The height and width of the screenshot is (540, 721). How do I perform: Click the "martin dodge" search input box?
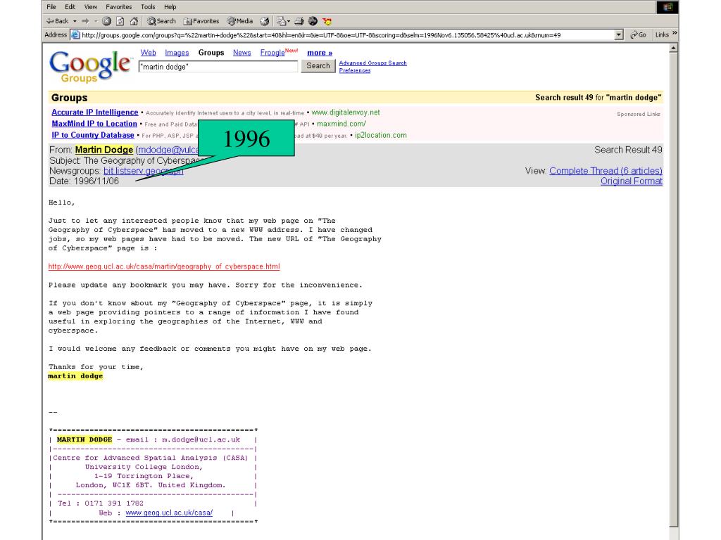tap(218, 67)
